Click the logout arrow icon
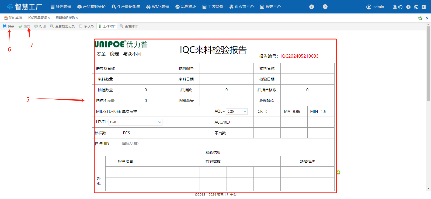Image resolution: width=431 pixels, height=199 pixels. pos(424,7)
